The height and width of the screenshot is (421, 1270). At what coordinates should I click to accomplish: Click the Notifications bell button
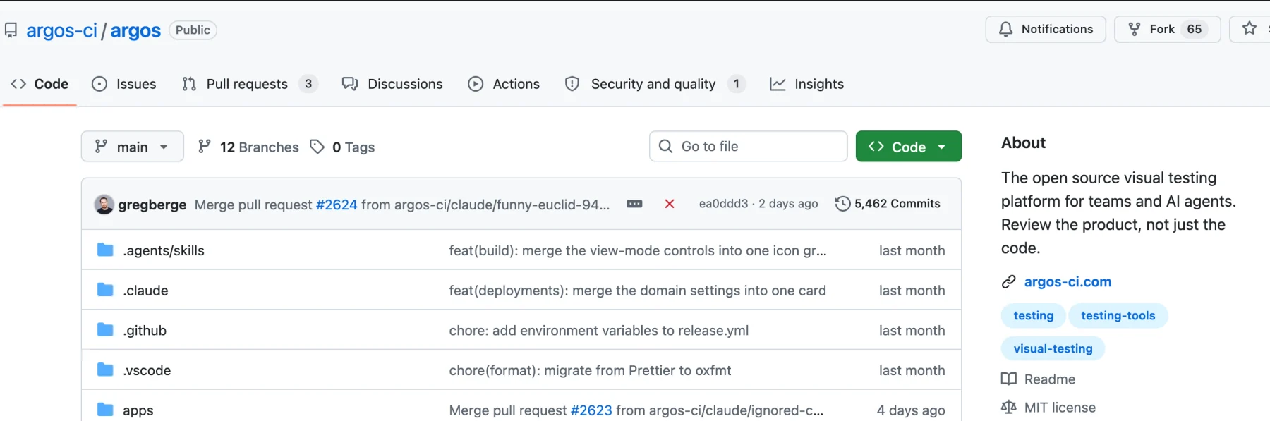tap(1046, 29)
